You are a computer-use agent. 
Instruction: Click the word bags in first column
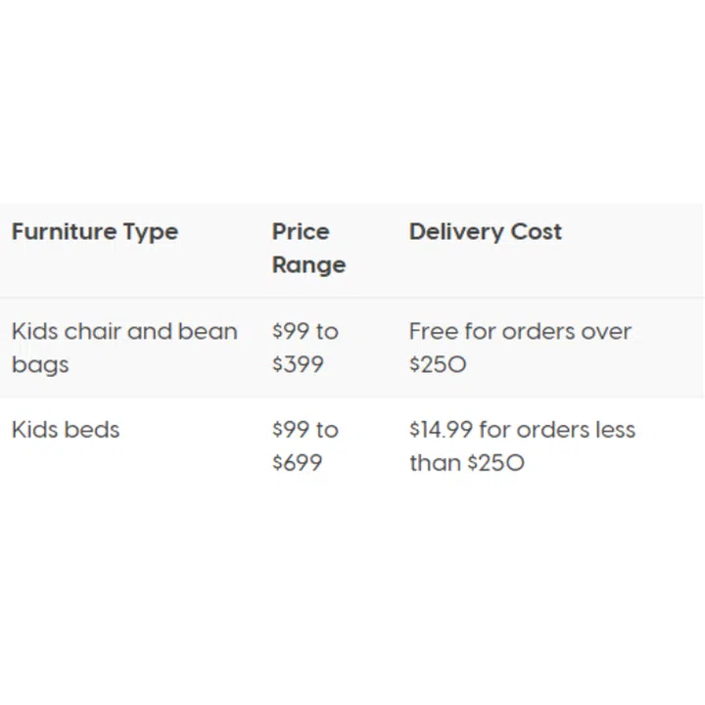40,365
